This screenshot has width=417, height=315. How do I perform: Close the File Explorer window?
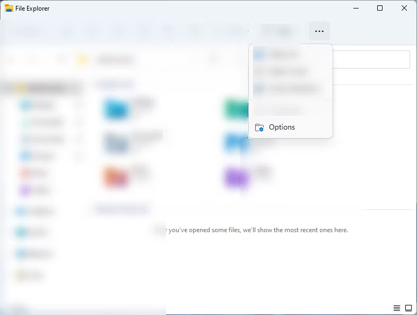[404, 8]
